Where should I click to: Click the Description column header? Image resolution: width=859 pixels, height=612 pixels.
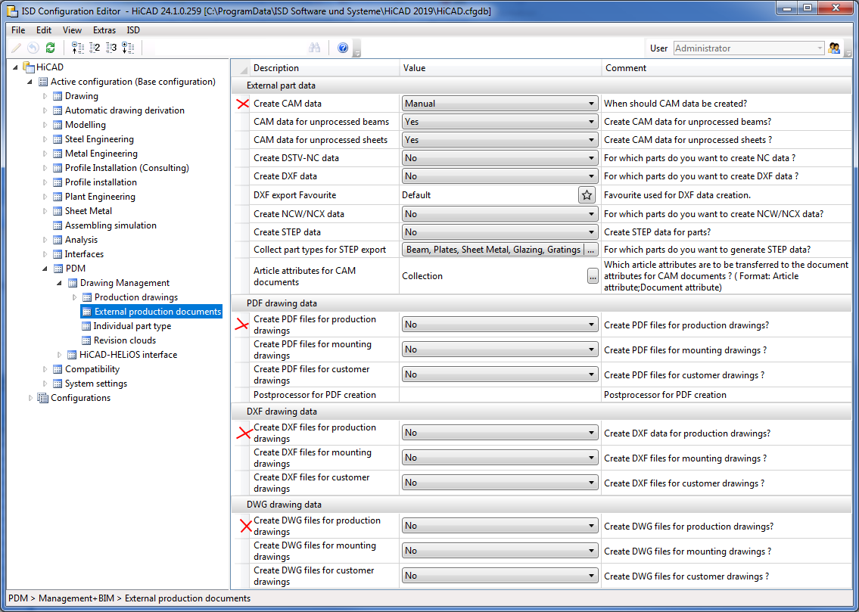tap(276, 68)
